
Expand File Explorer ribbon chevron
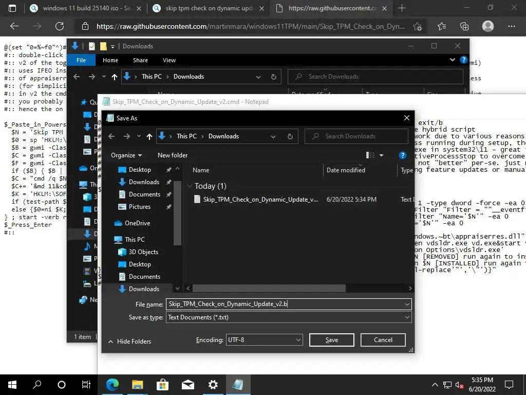point(452,60)
